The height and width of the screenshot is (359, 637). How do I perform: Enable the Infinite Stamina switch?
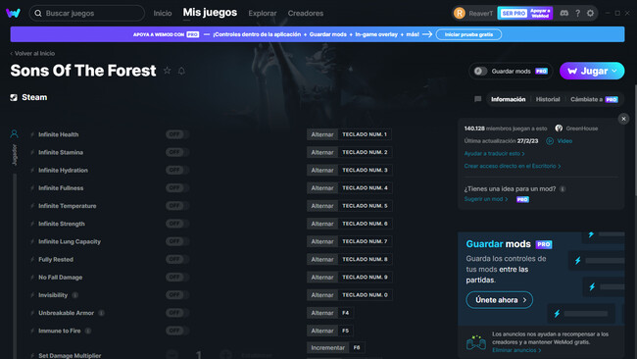coord(176,152)
